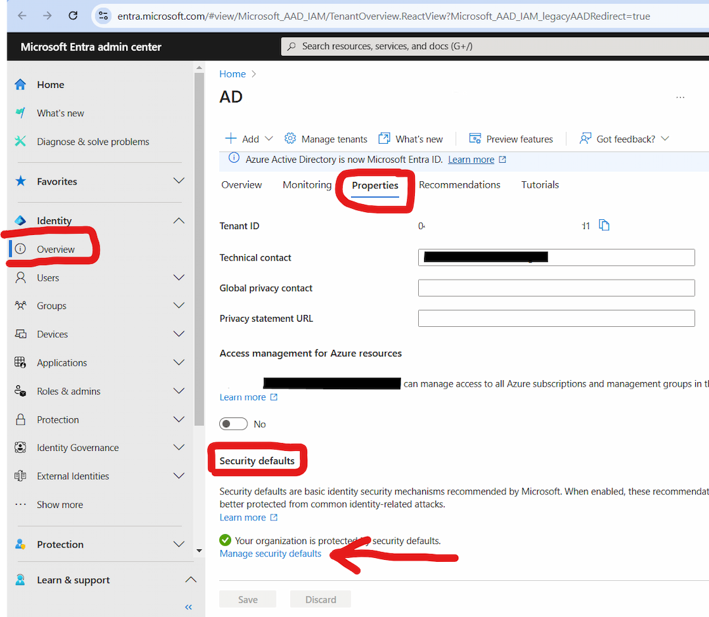Click the Manage tenants gear icon
This screenshot has width=709, height=617.
pos(290,138)
